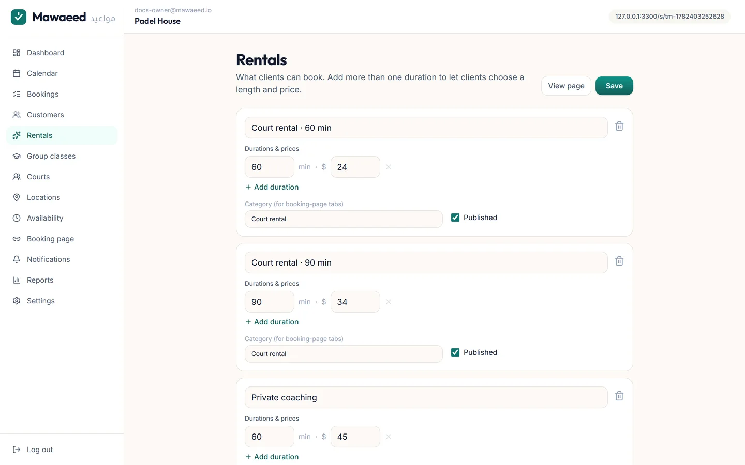Viewport: 745px width, 465px height.
Task: Edit the Private coaching name field
Action: pos(426,397)
